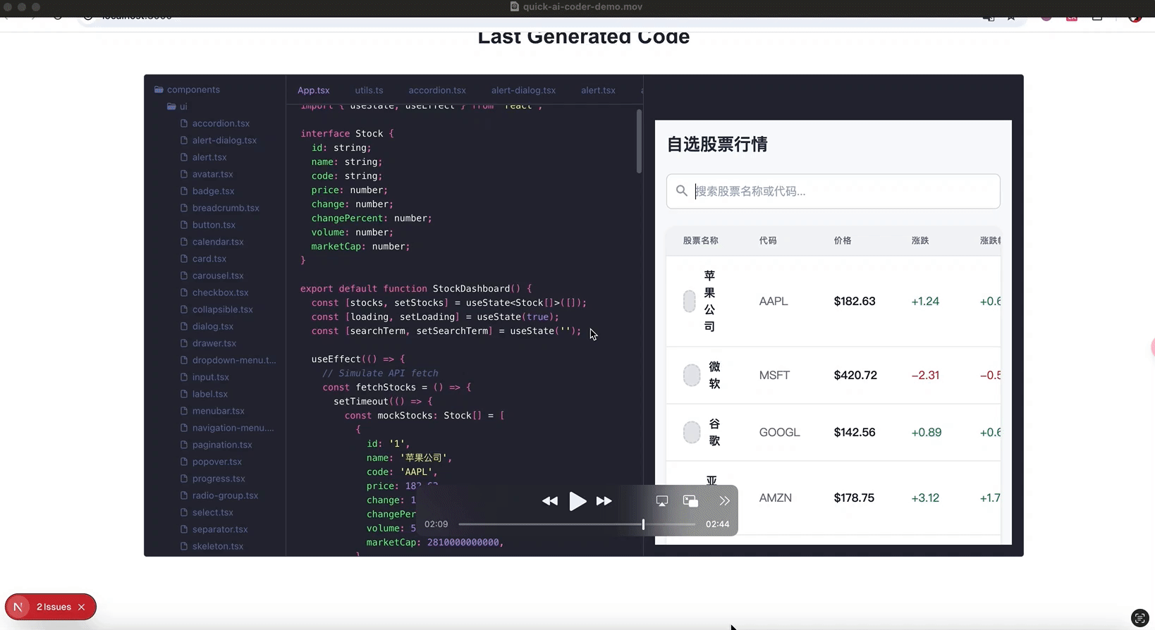This screenshot has height=630, width=1155.
Task: Click the avatar circle in the AAPL row
Action: point(690,302)
